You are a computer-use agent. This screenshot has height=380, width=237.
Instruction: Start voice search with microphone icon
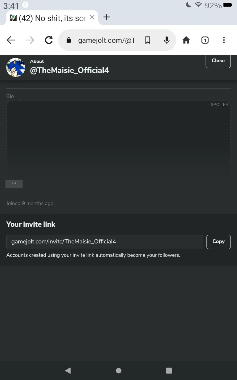click(x=167, y=40)
